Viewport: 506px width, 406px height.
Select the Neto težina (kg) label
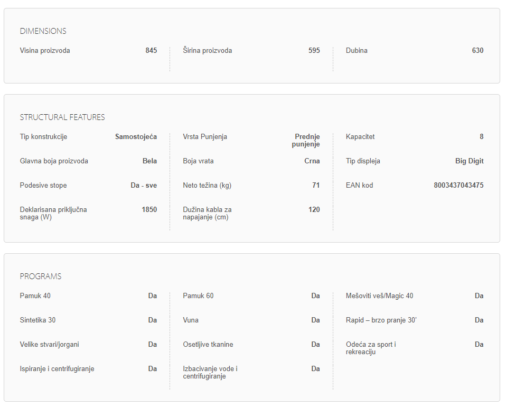click(207, 186)
